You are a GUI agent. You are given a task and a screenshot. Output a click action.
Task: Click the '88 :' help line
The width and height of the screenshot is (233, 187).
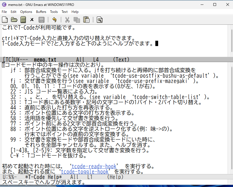[91, 129]
